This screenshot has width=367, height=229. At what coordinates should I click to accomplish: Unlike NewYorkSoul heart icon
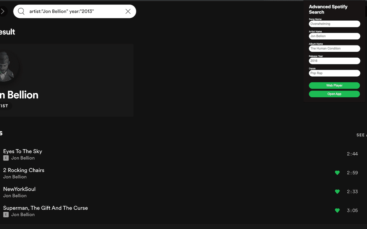(x=337, y=192)
